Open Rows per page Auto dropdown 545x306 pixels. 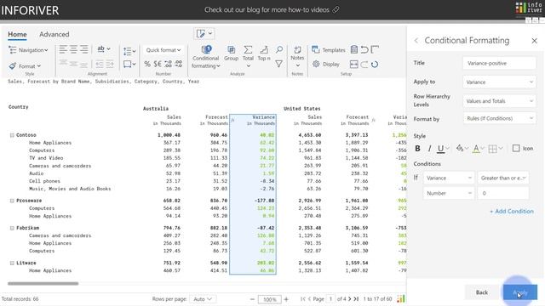203,299
